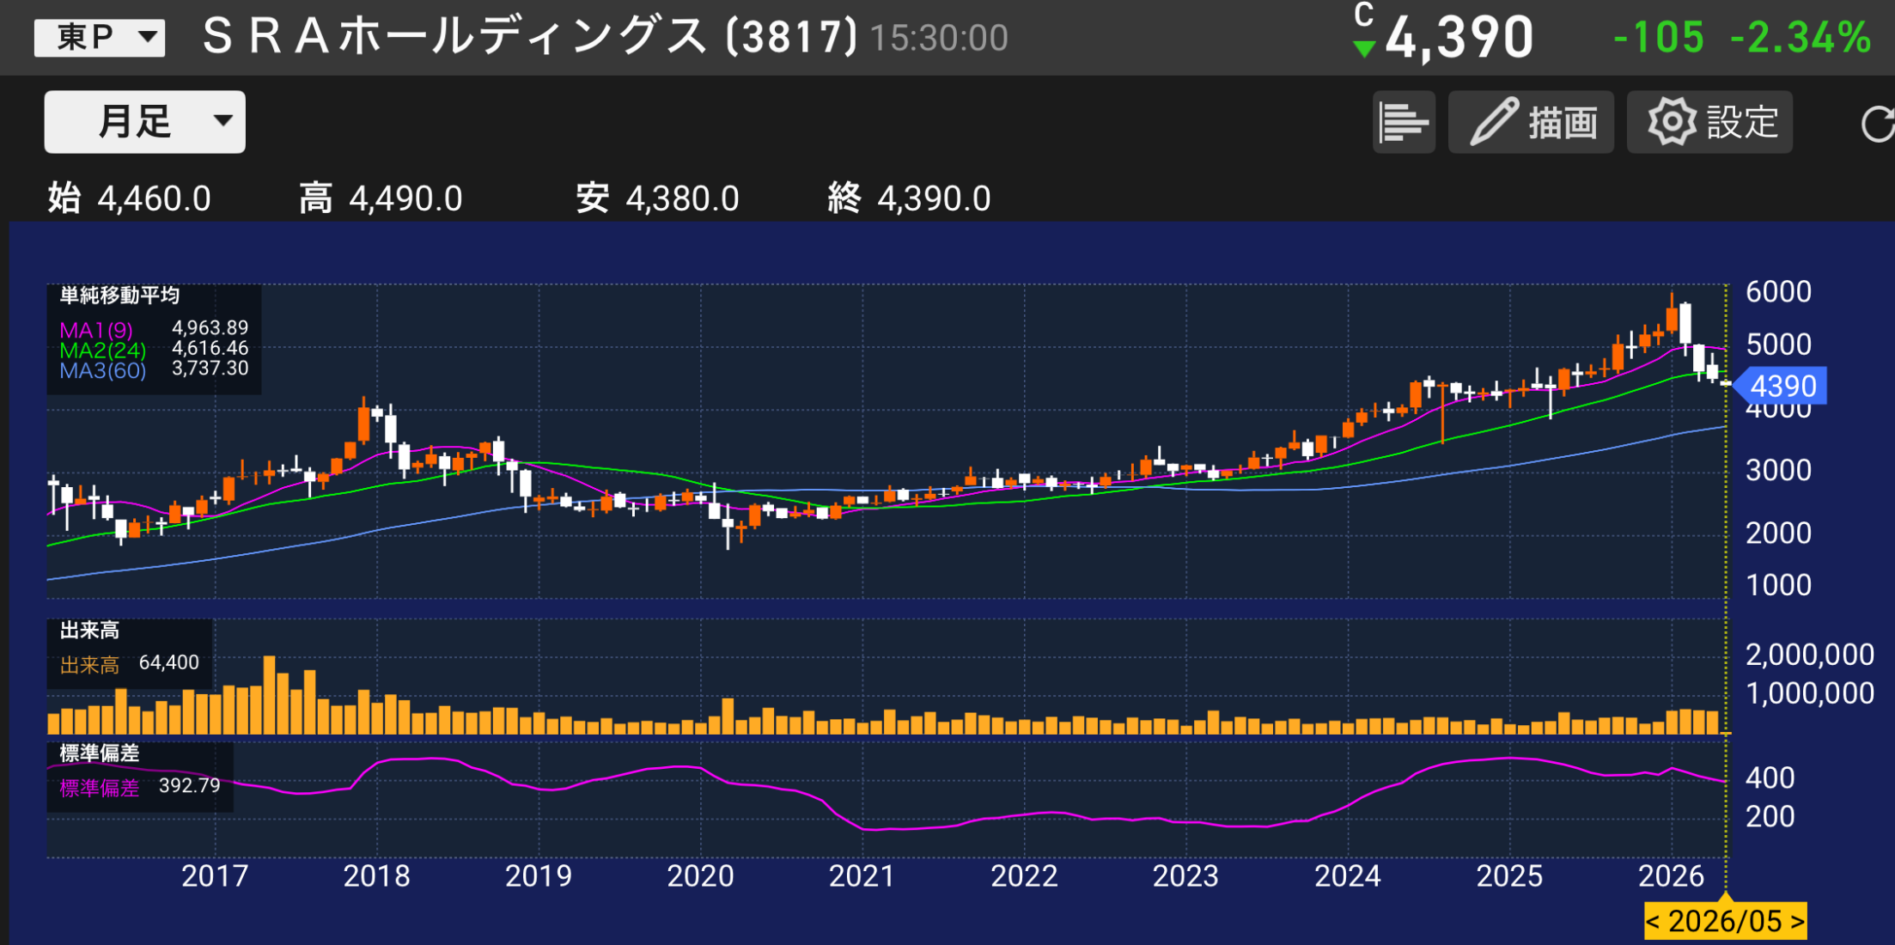Click the last price 4,390 in header

(x=1459, y=39)
